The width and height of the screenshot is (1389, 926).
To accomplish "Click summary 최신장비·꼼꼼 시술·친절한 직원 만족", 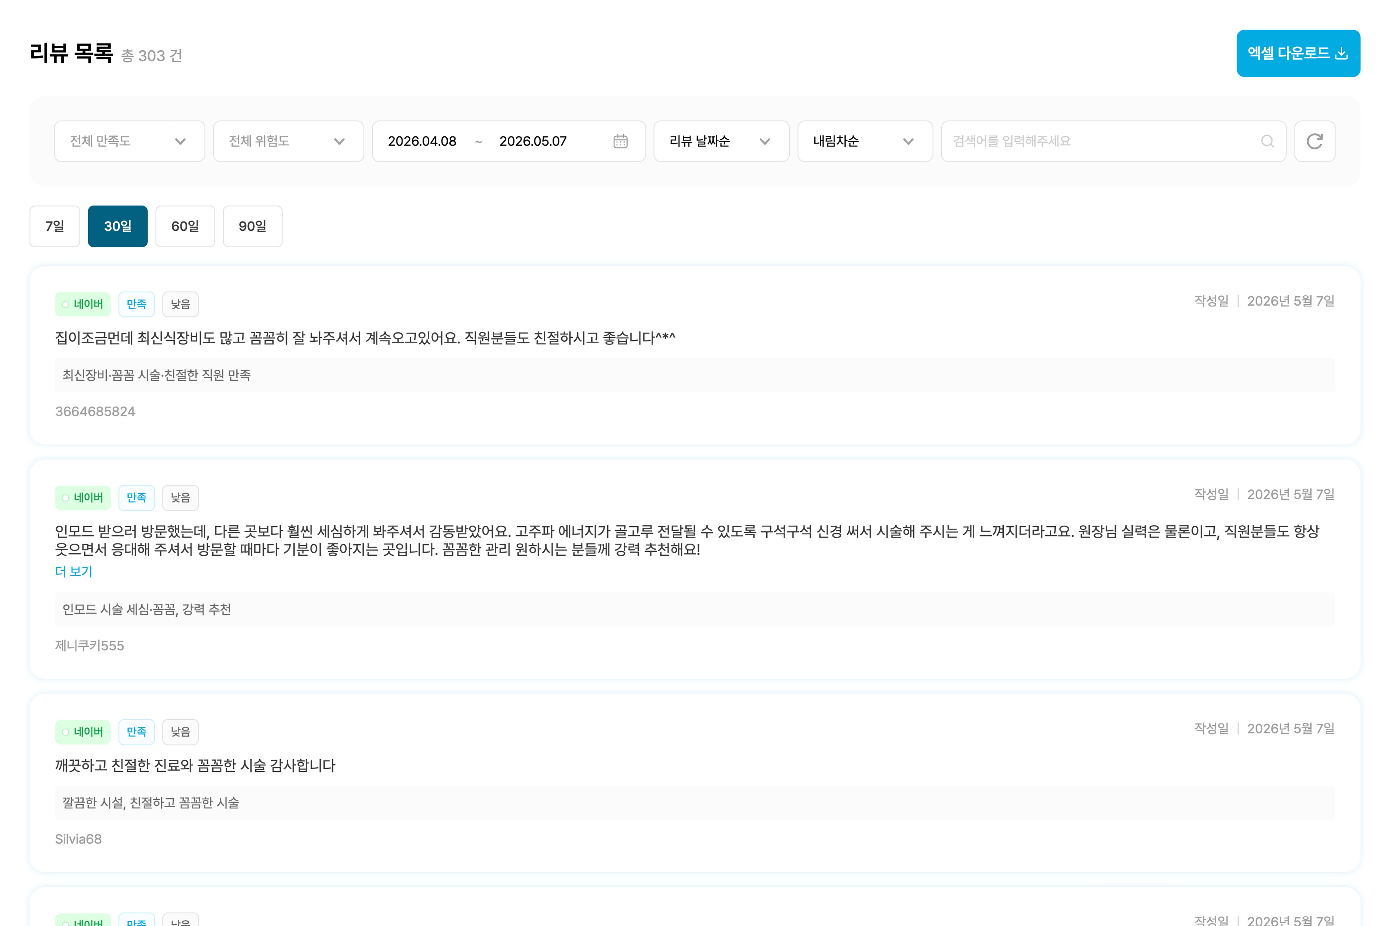I will pos(157,375).
